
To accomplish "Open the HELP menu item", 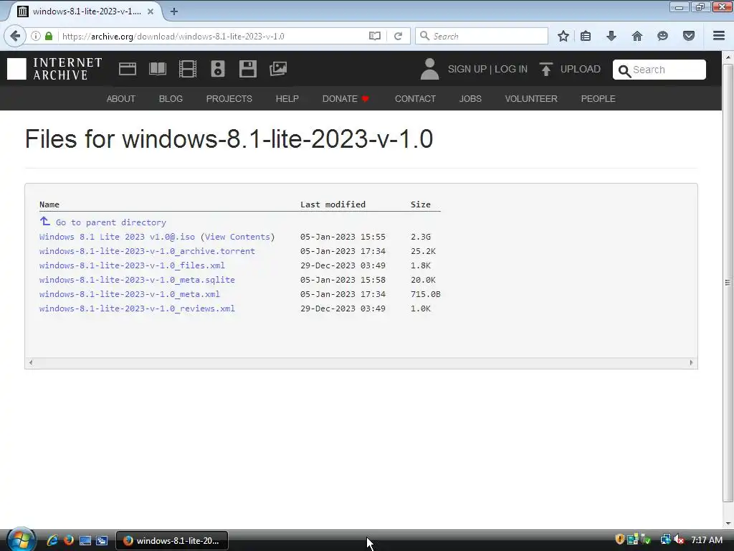I will click(x=287, y=99).
